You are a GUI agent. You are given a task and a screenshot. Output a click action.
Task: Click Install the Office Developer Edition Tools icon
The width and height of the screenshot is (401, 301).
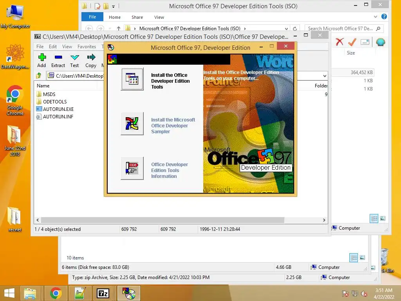(132, 79)
